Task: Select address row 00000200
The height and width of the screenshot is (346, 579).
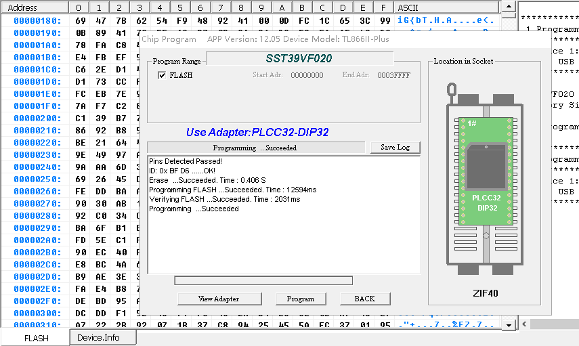Action: click(37, 117)
